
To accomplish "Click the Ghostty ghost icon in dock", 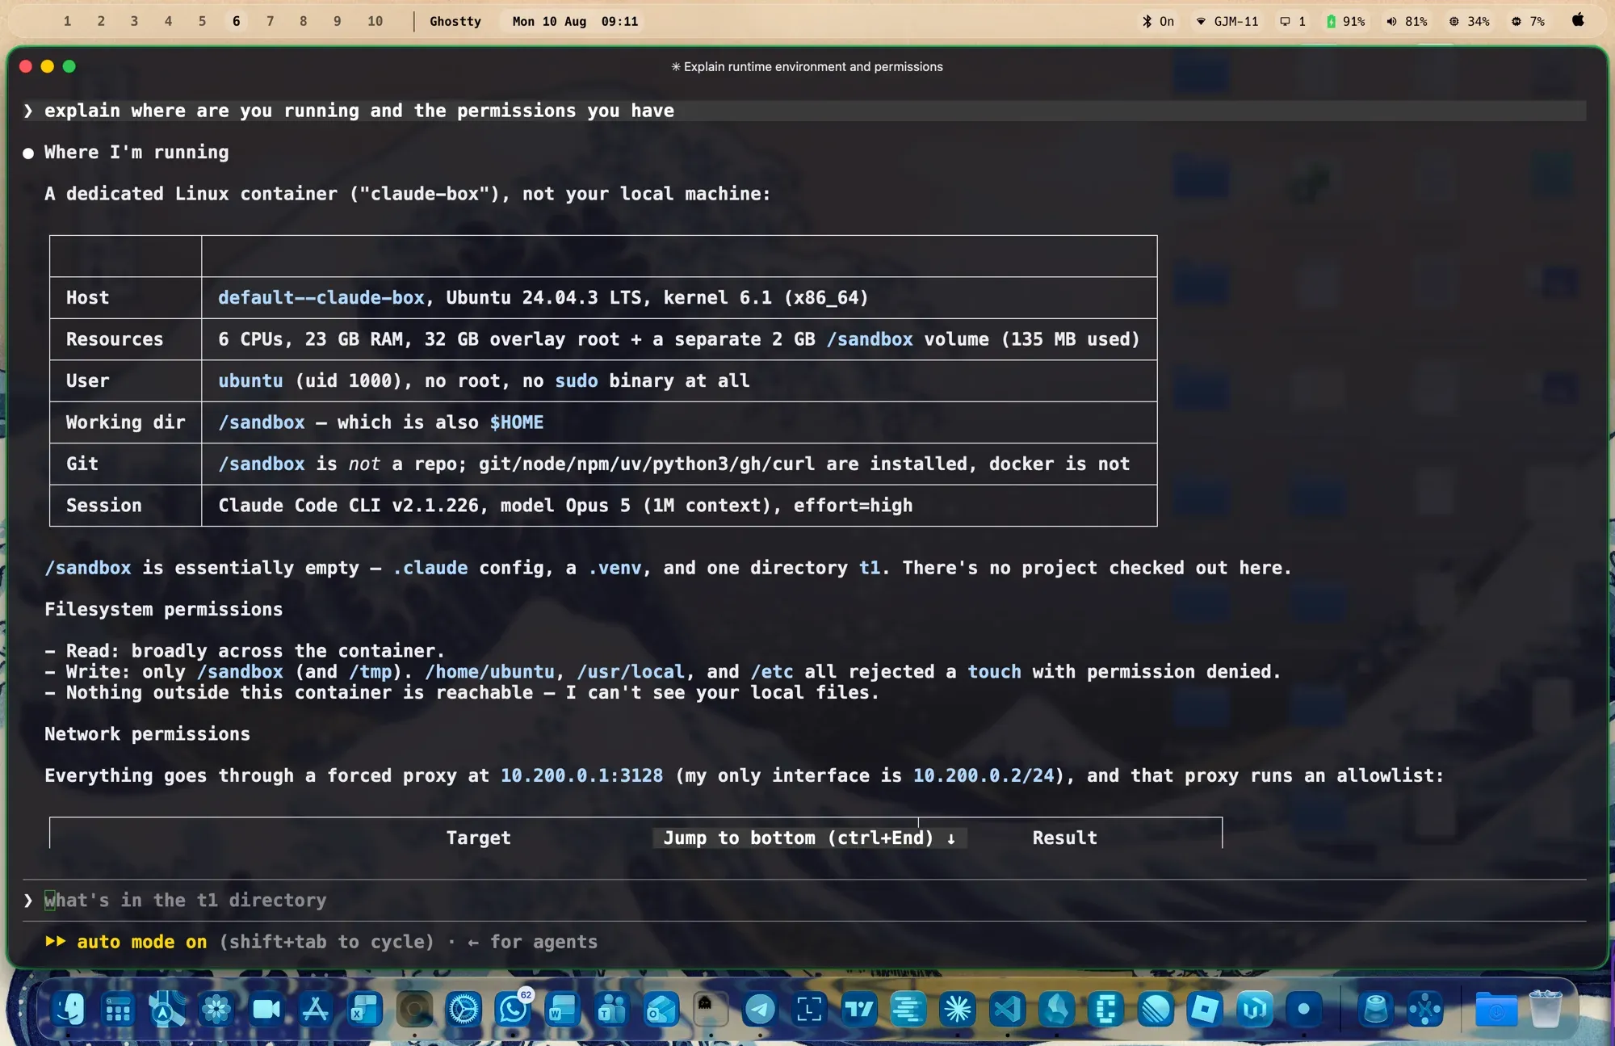I will pos(711,1009).
